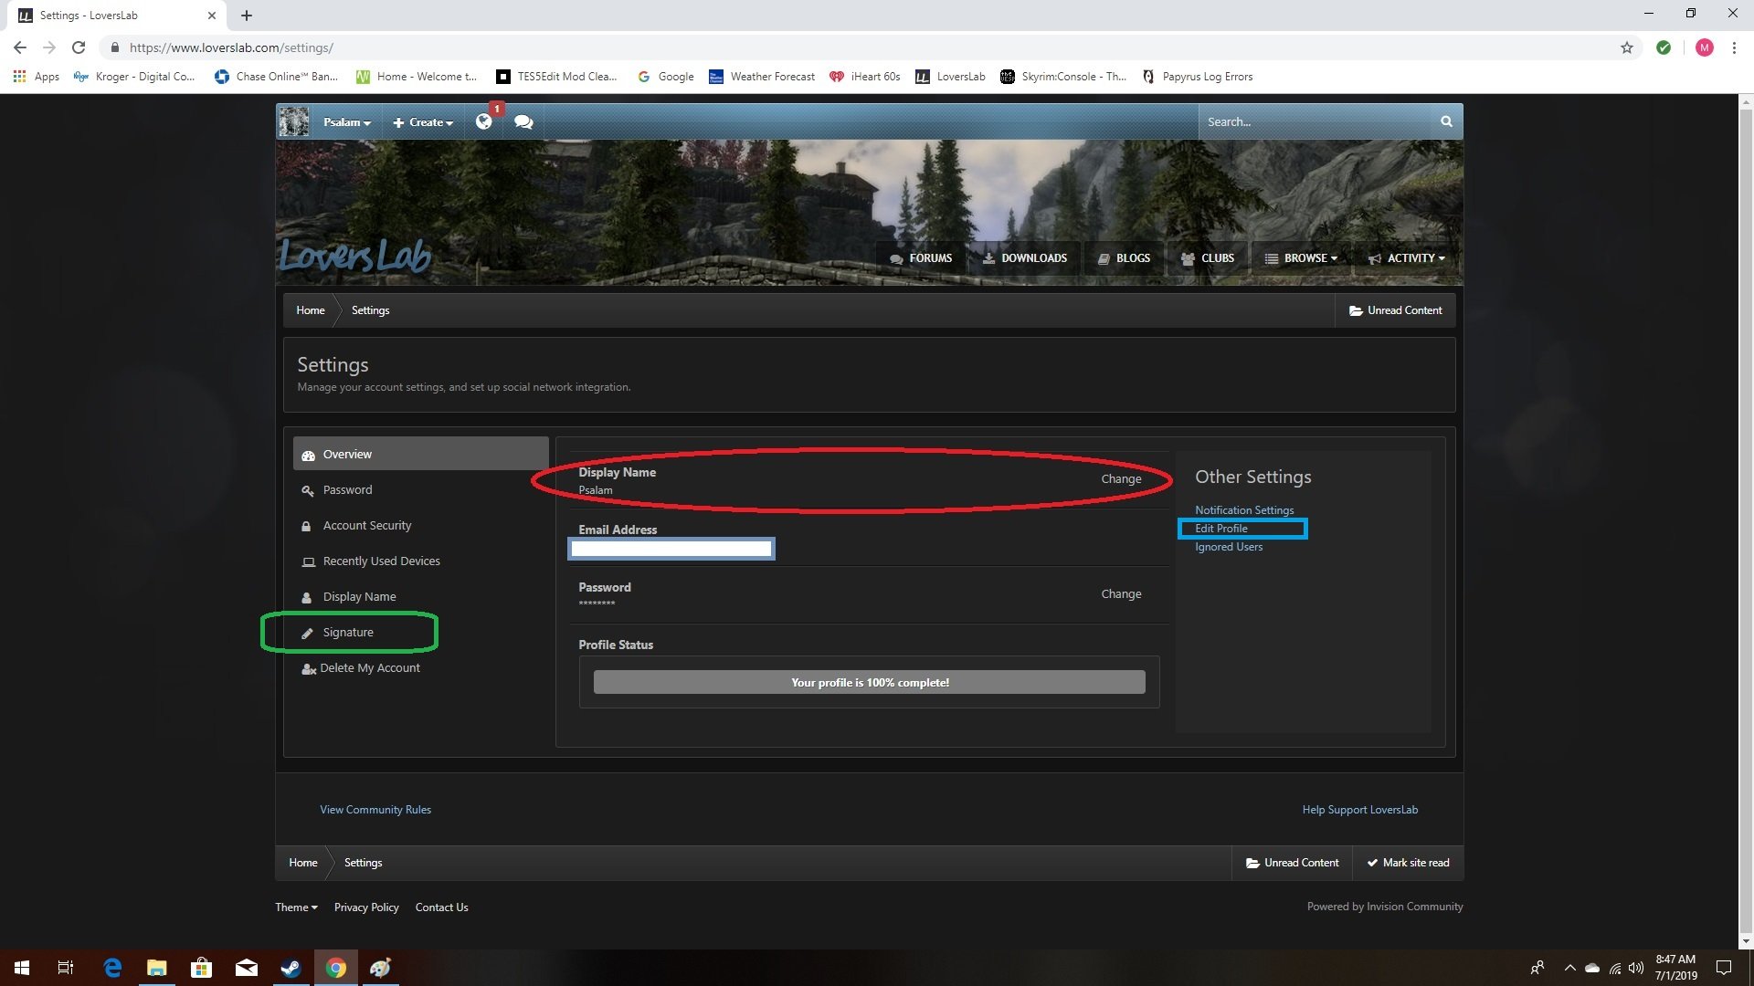Open the Privacy Policy link
The width and height of the screenshot is (1754, 986).
tap(366, 907)
